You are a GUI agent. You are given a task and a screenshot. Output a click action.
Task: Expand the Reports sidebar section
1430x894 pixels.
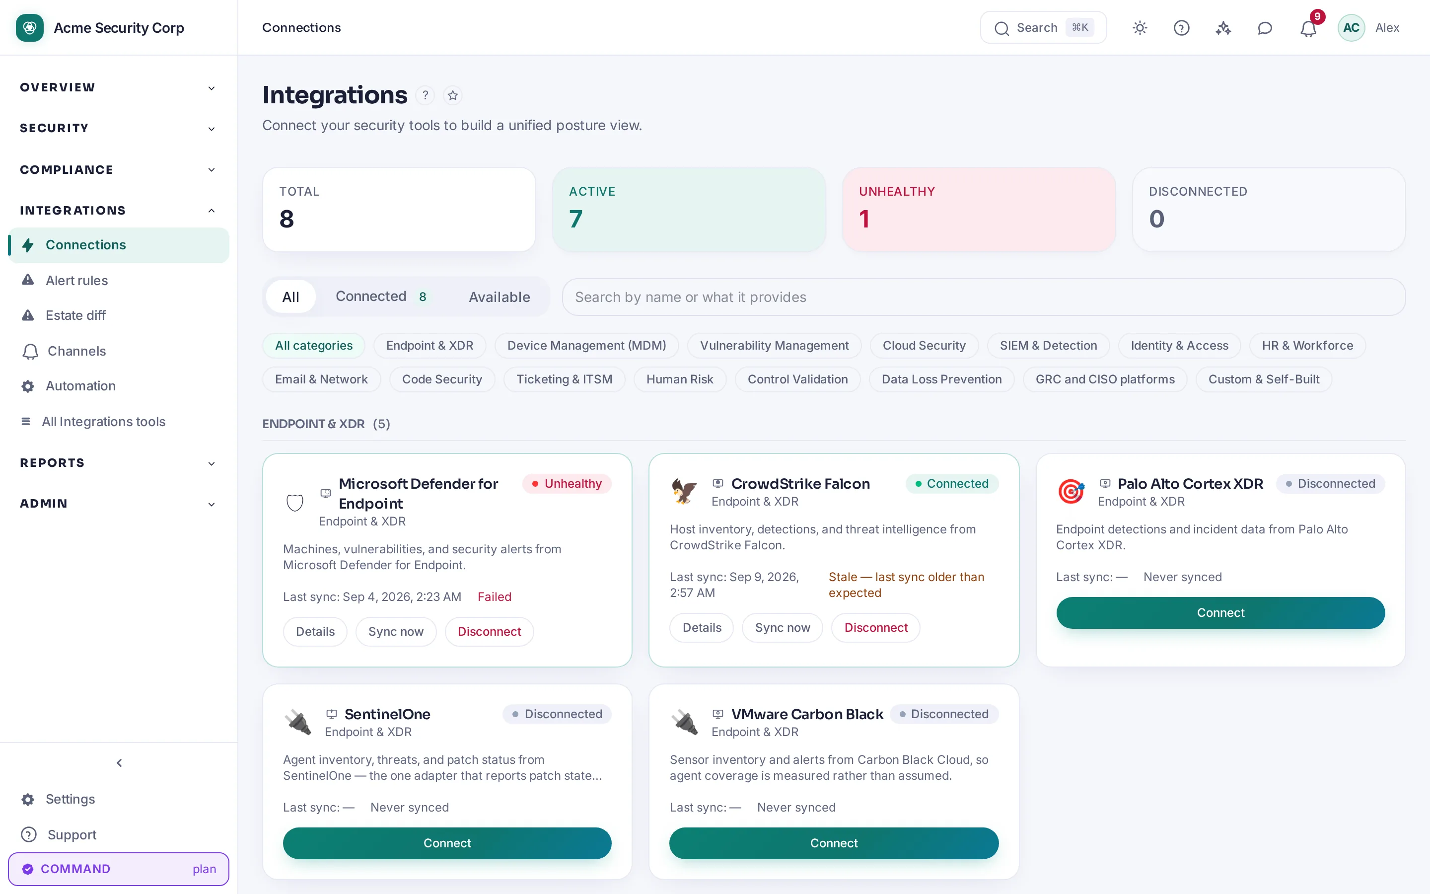[x=119, y=463]
